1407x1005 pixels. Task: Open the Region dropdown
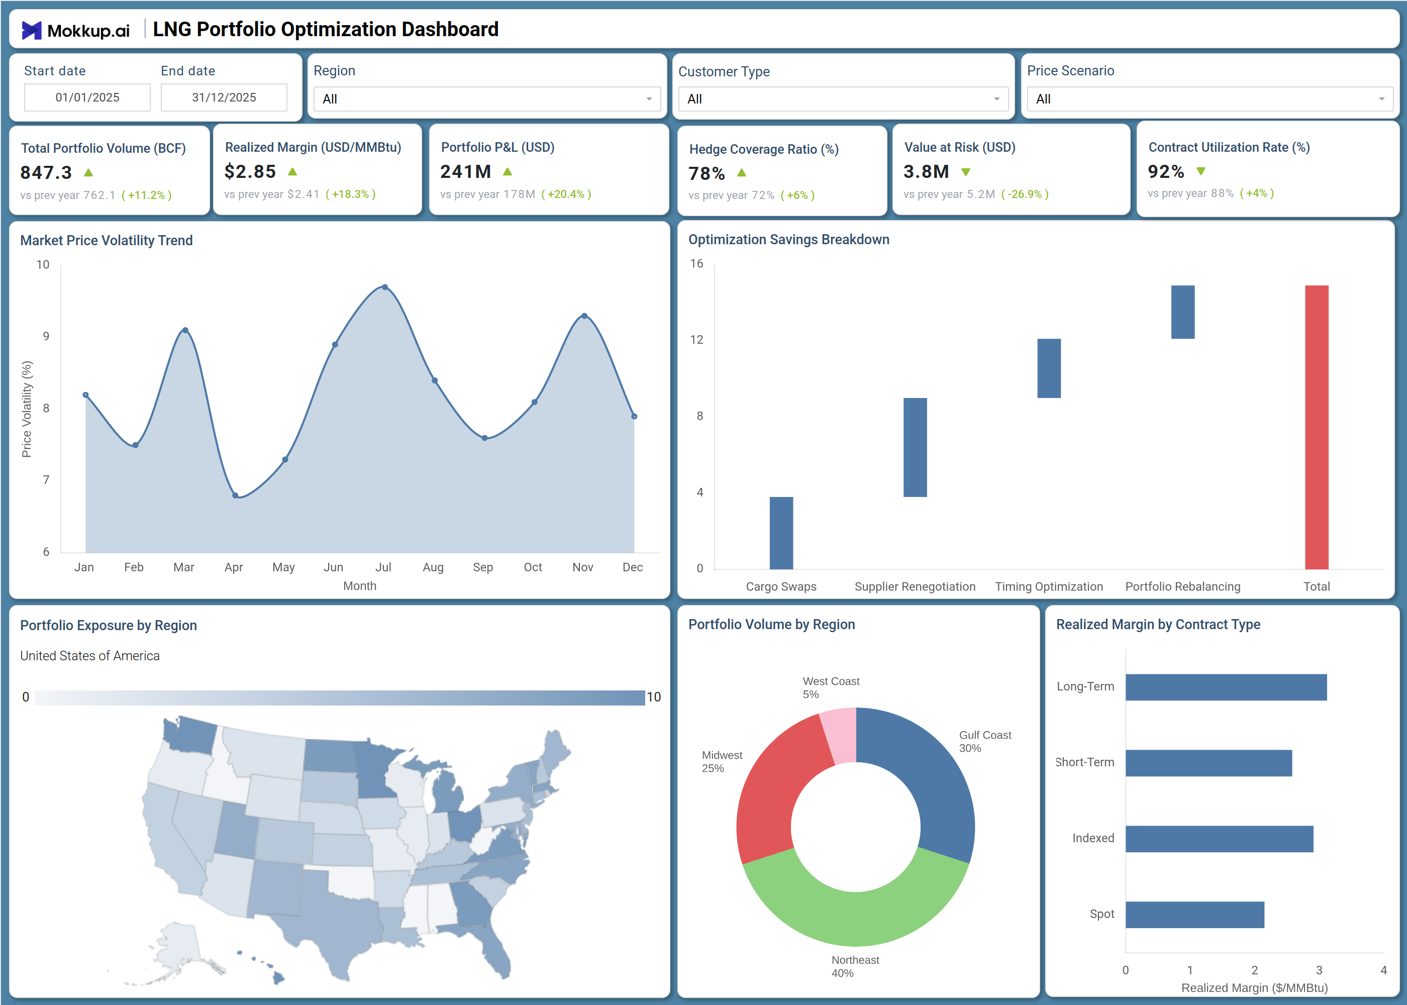coord(487,99)
